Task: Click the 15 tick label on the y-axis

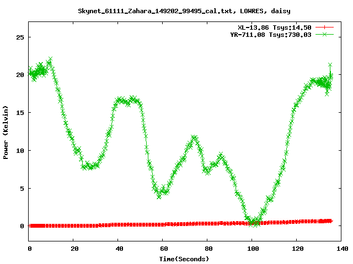Action: click(x=20, y=113)
